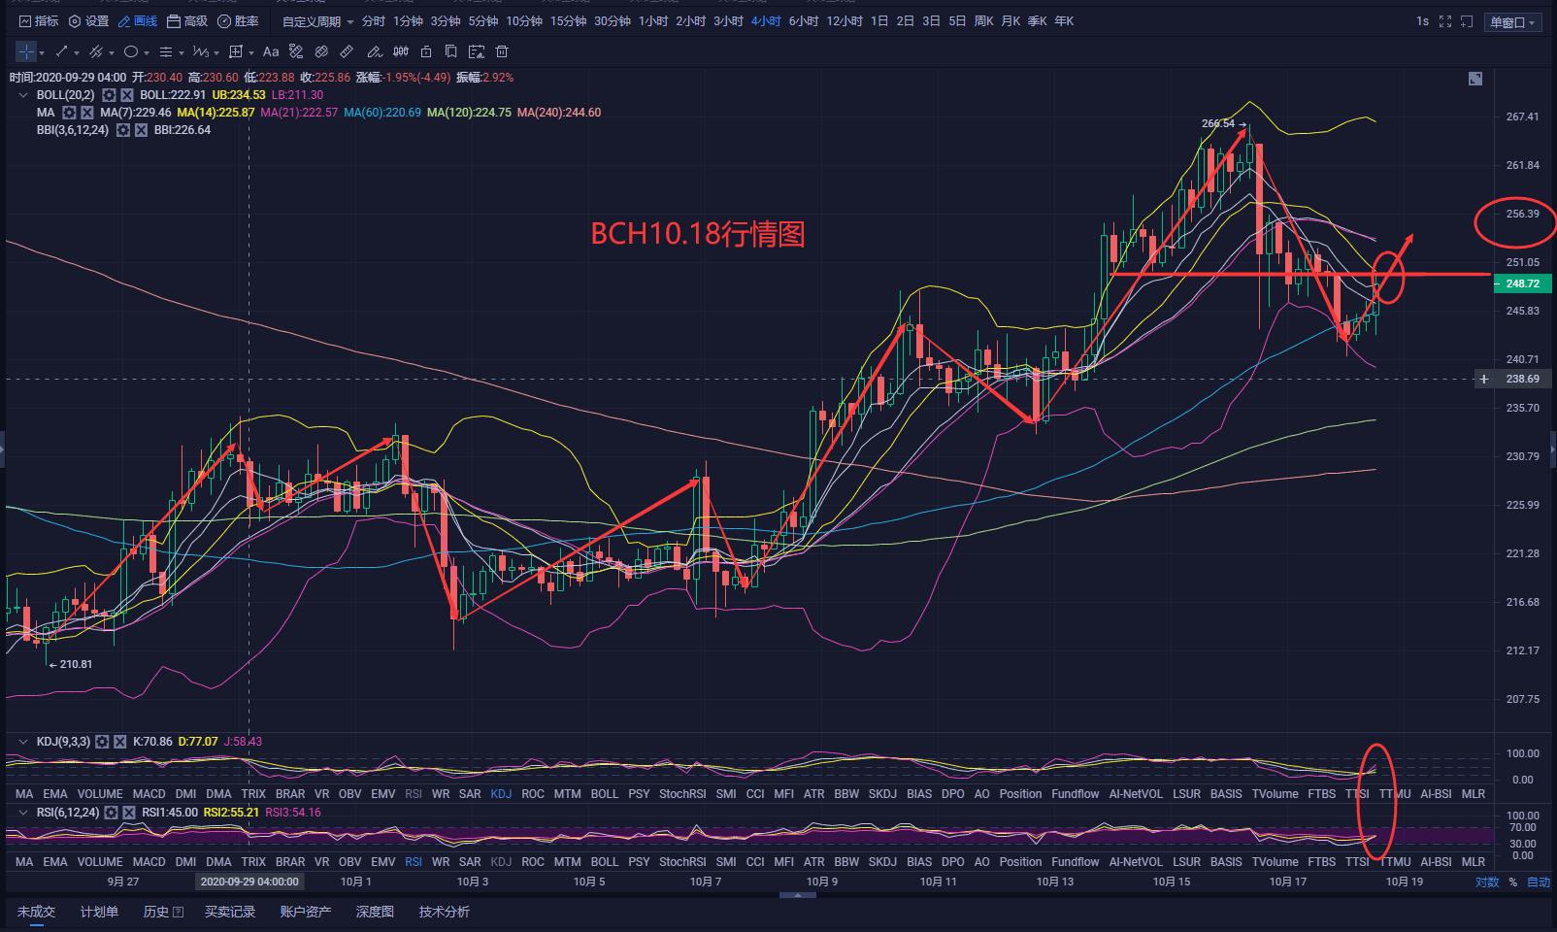Open RSI indicator settings gear
The width and height of the screenshot is (1557, 932).
(112, 813)
